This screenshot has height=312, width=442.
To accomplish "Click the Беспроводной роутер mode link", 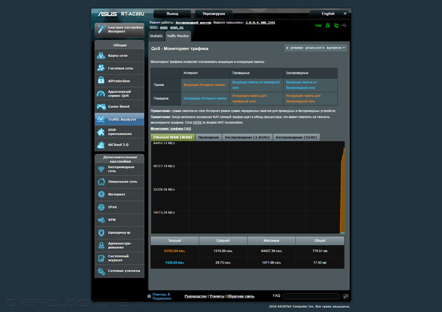I will pyautogui.click(x=193, y=23).
